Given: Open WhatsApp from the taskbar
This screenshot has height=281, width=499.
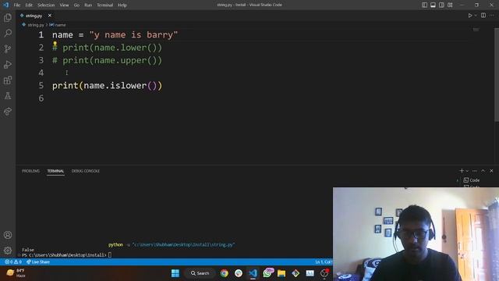Looking at the screenshot, I should (x=267, y=273).
